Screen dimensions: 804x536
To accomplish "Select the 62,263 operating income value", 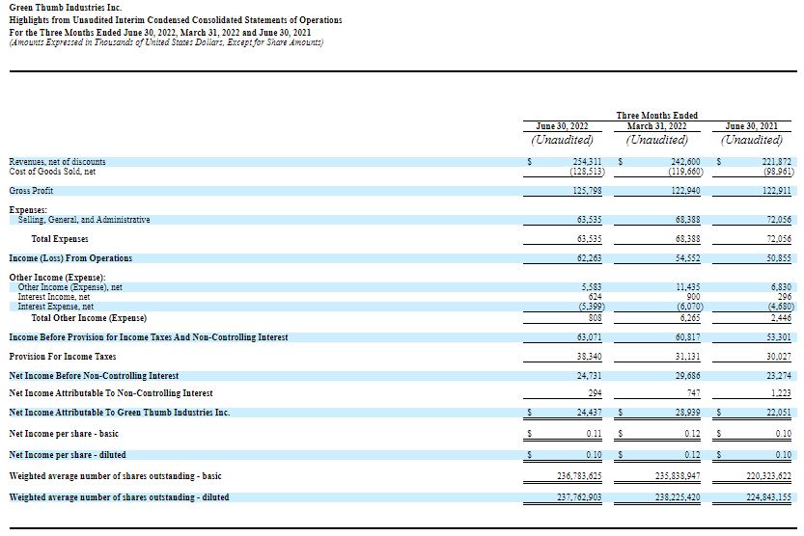I will click(x=590, y=258).
